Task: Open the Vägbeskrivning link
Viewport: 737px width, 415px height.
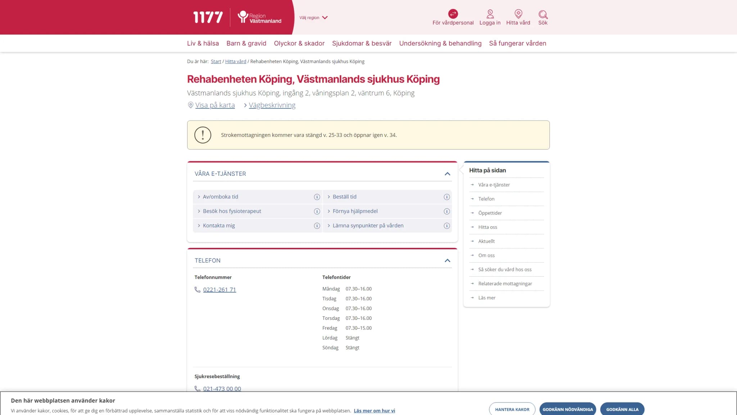Action: point(272,105)
